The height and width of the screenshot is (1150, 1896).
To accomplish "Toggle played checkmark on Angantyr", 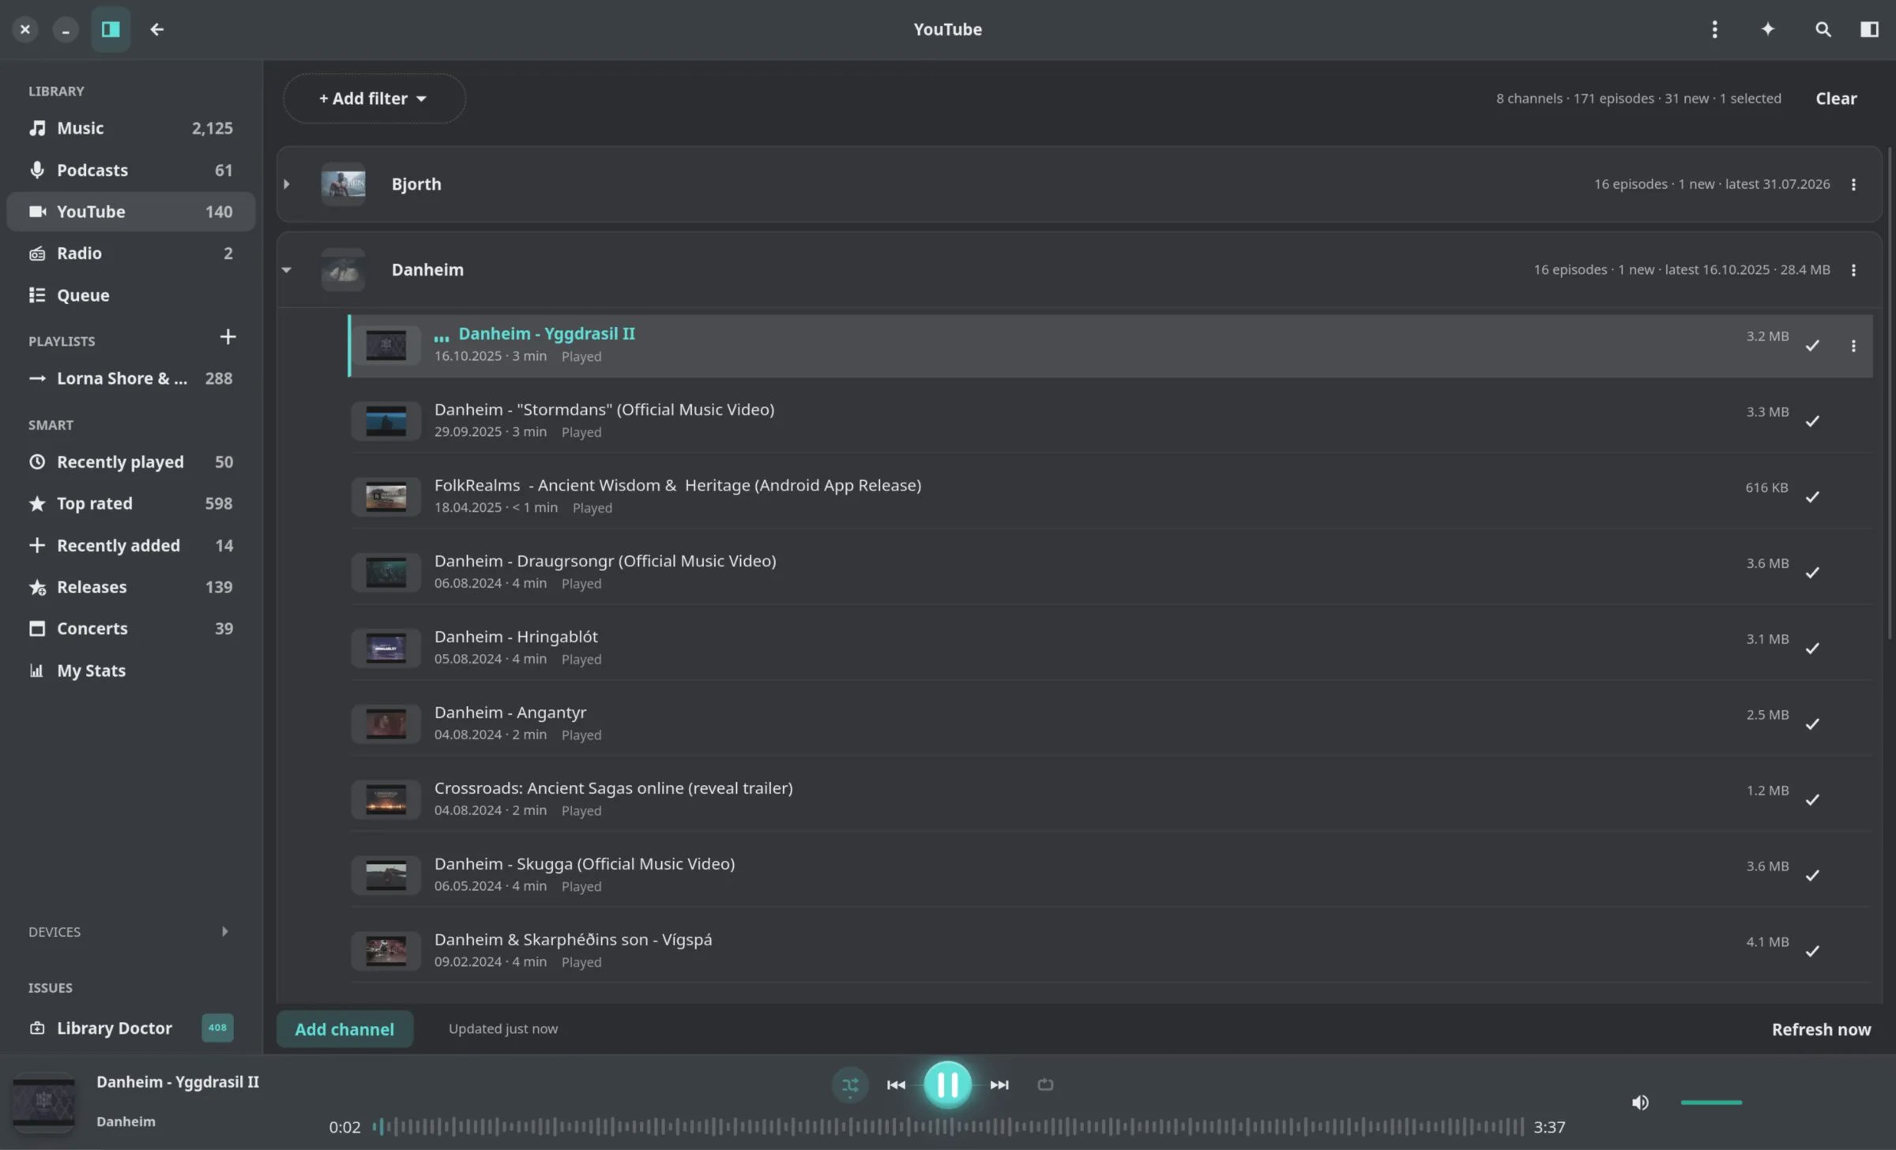I will (1812, 725).
